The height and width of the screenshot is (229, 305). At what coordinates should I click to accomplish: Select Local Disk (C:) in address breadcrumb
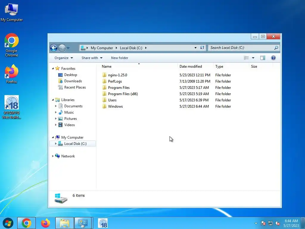coord(131,48)
